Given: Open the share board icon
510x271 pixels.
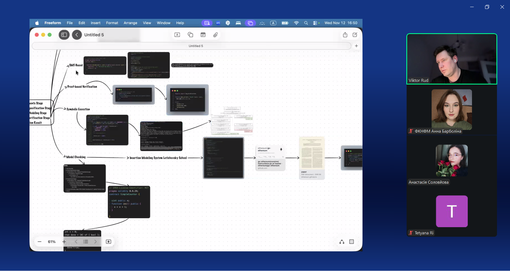Looking at the screenshot, I should click(x=345, y=35).
